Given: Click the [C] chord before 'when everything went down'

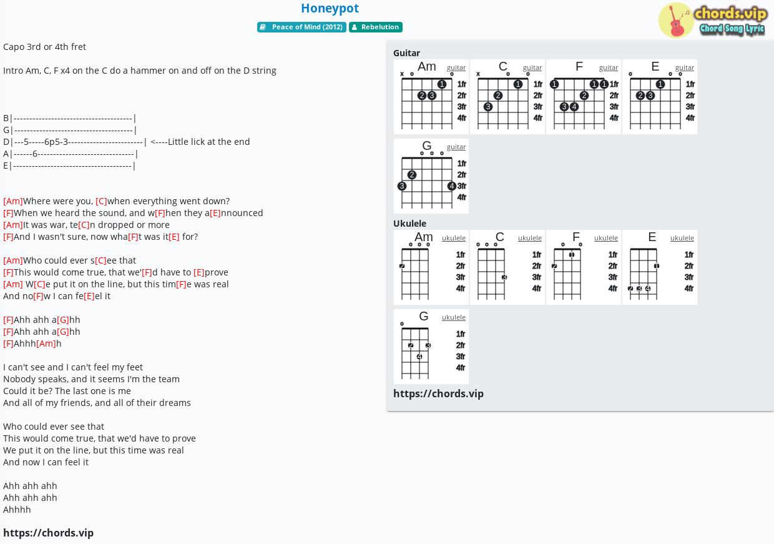Looking at the screenshot, I should [101, 201].
